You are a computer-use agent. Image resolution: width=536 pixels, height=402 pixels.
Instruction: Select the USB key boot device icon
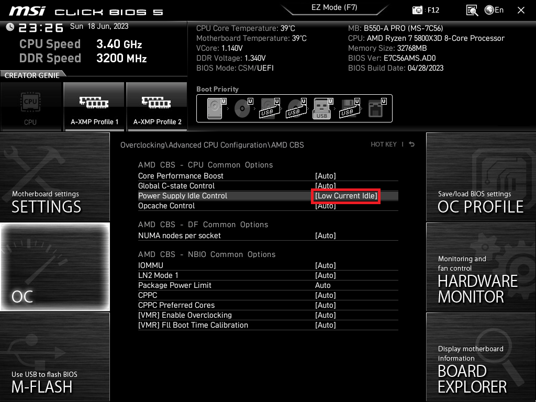coord(323,108)
